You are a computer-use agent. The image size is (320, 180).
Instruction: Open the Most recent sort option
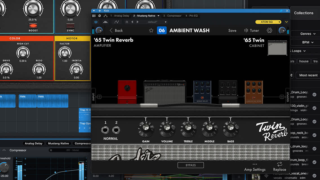pyautogui.click(x=308, y=75)
